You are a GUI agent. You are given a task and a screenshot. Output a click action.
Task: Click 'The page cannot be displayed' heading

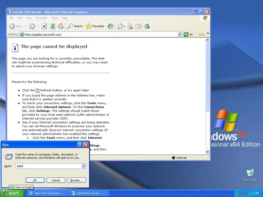[54, 46]
